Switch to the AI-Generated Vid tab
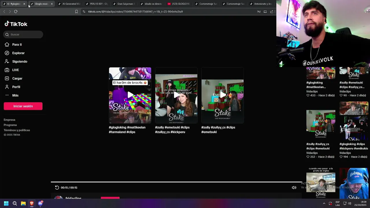 coord(69,4)
